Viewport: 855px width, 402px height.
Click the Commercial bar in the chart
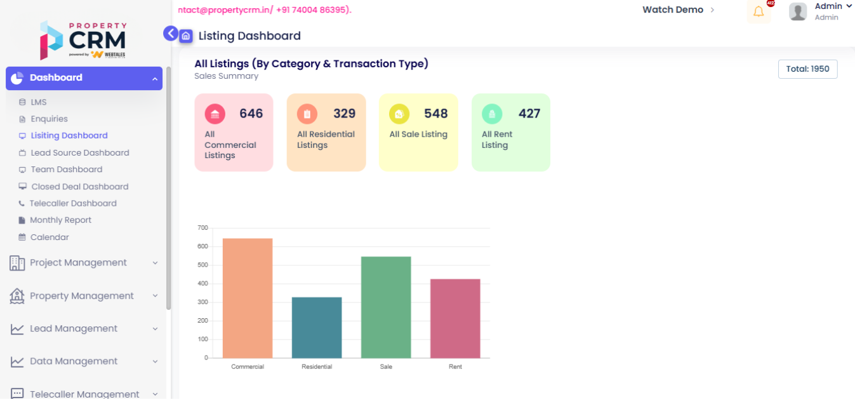tap(248, 298)
